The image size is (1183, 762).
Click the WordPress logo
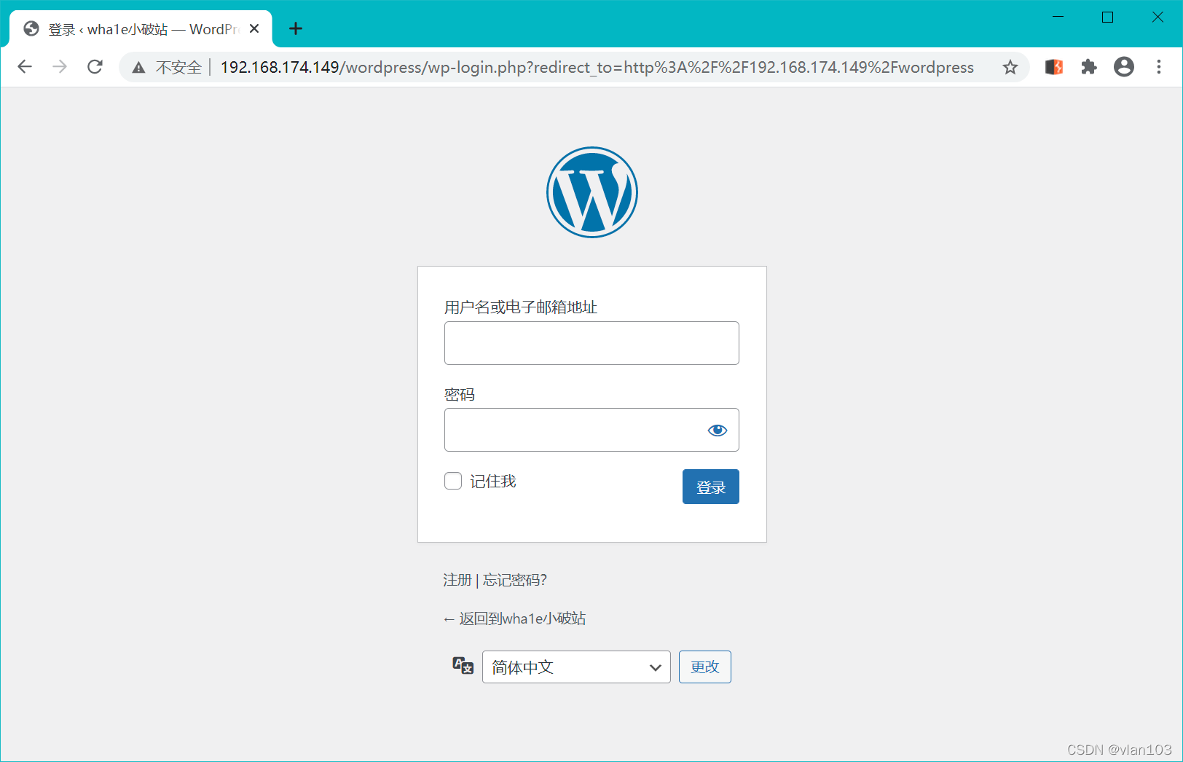click(x=592, y=192)
